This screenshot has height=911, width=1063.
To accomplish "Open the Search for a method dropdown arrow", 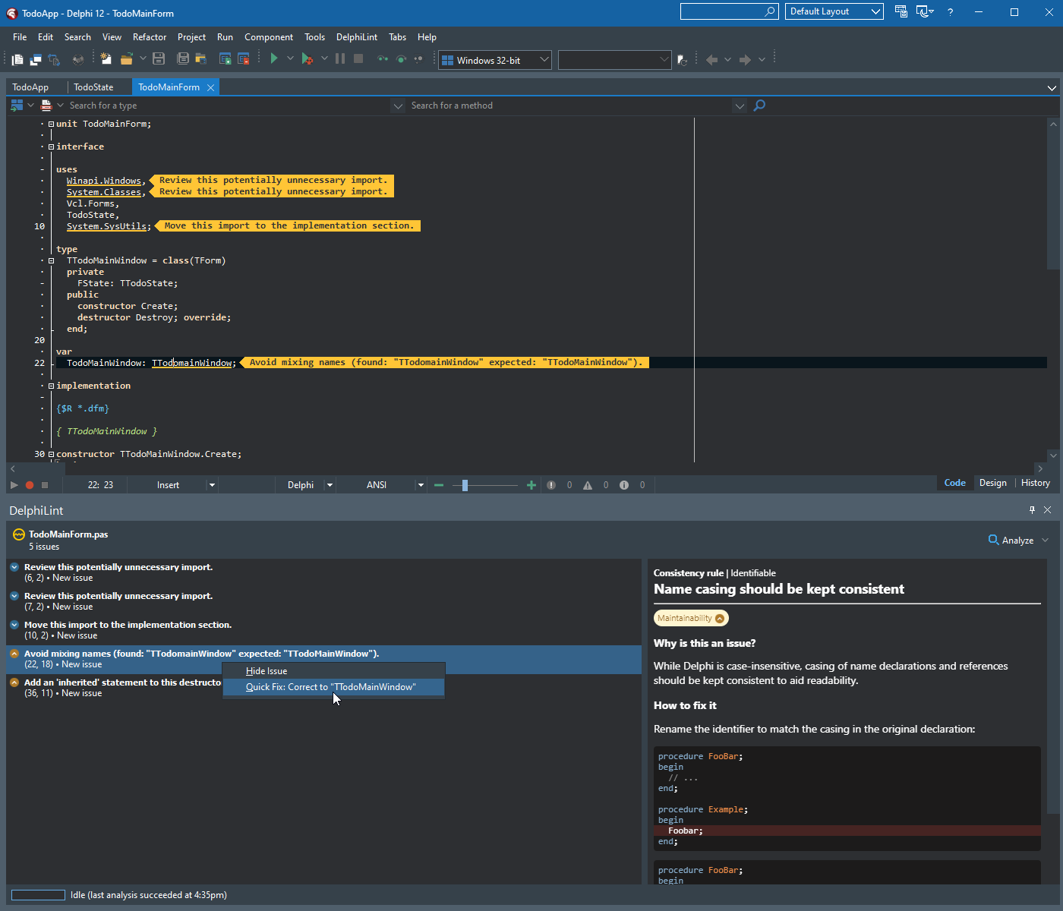I will (740, 106).
